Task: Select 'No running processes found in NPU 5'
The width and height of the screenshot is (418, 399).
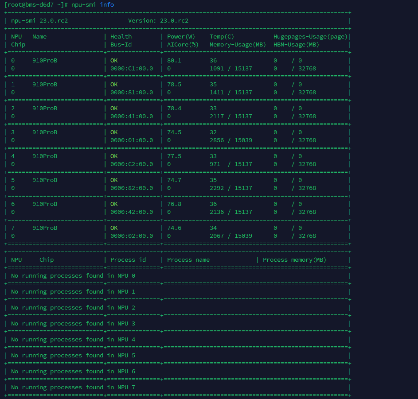Action: pyautogui.click(x=73, y=356)
